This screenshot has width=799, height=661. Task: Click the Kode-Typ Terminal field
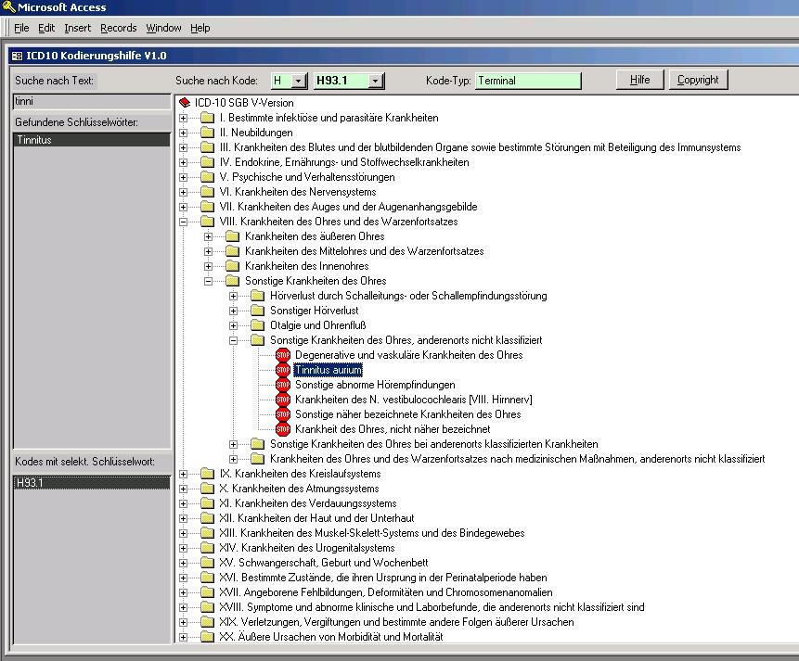528,81
